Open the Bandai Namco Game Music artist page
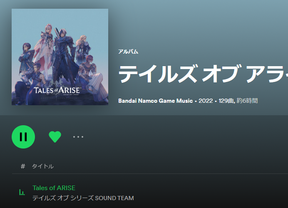 point(155,101)
